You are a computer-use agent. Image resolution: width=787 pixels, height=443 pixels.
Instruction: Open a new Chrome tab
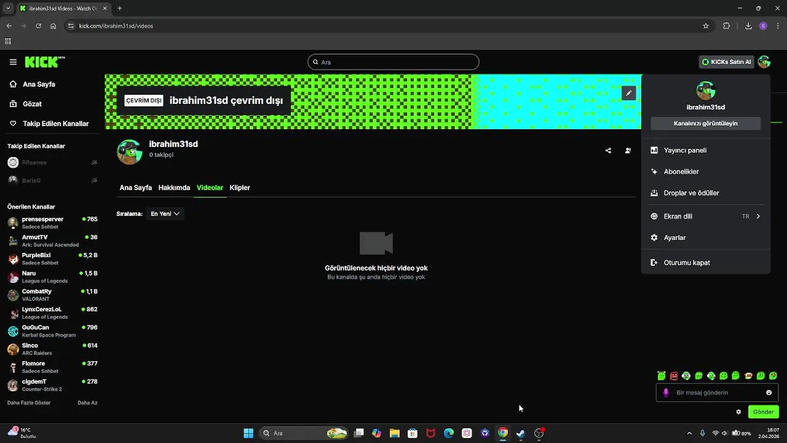pos(119,9)
